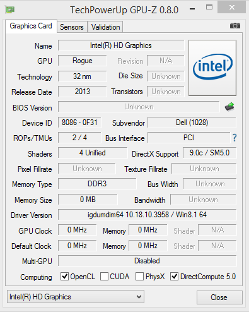249x312 pixels.
Task: Click the Device ID field 8086 - 0F31
Action: click(79, 123)
